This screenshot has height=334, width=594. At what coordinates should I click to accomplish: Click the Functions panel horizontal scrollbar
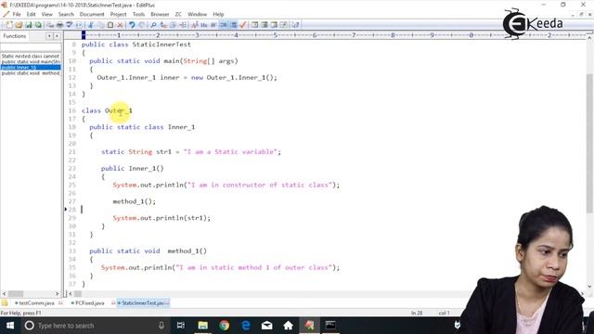pos(31,293)
